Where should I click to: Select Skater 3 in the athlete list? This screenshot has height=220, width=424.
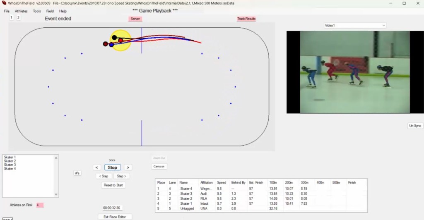point(10,165)
